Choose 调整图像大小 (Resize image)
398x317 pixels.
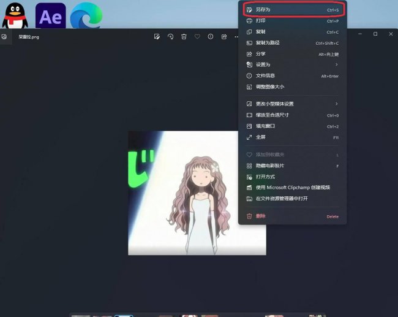click(293, 87)
